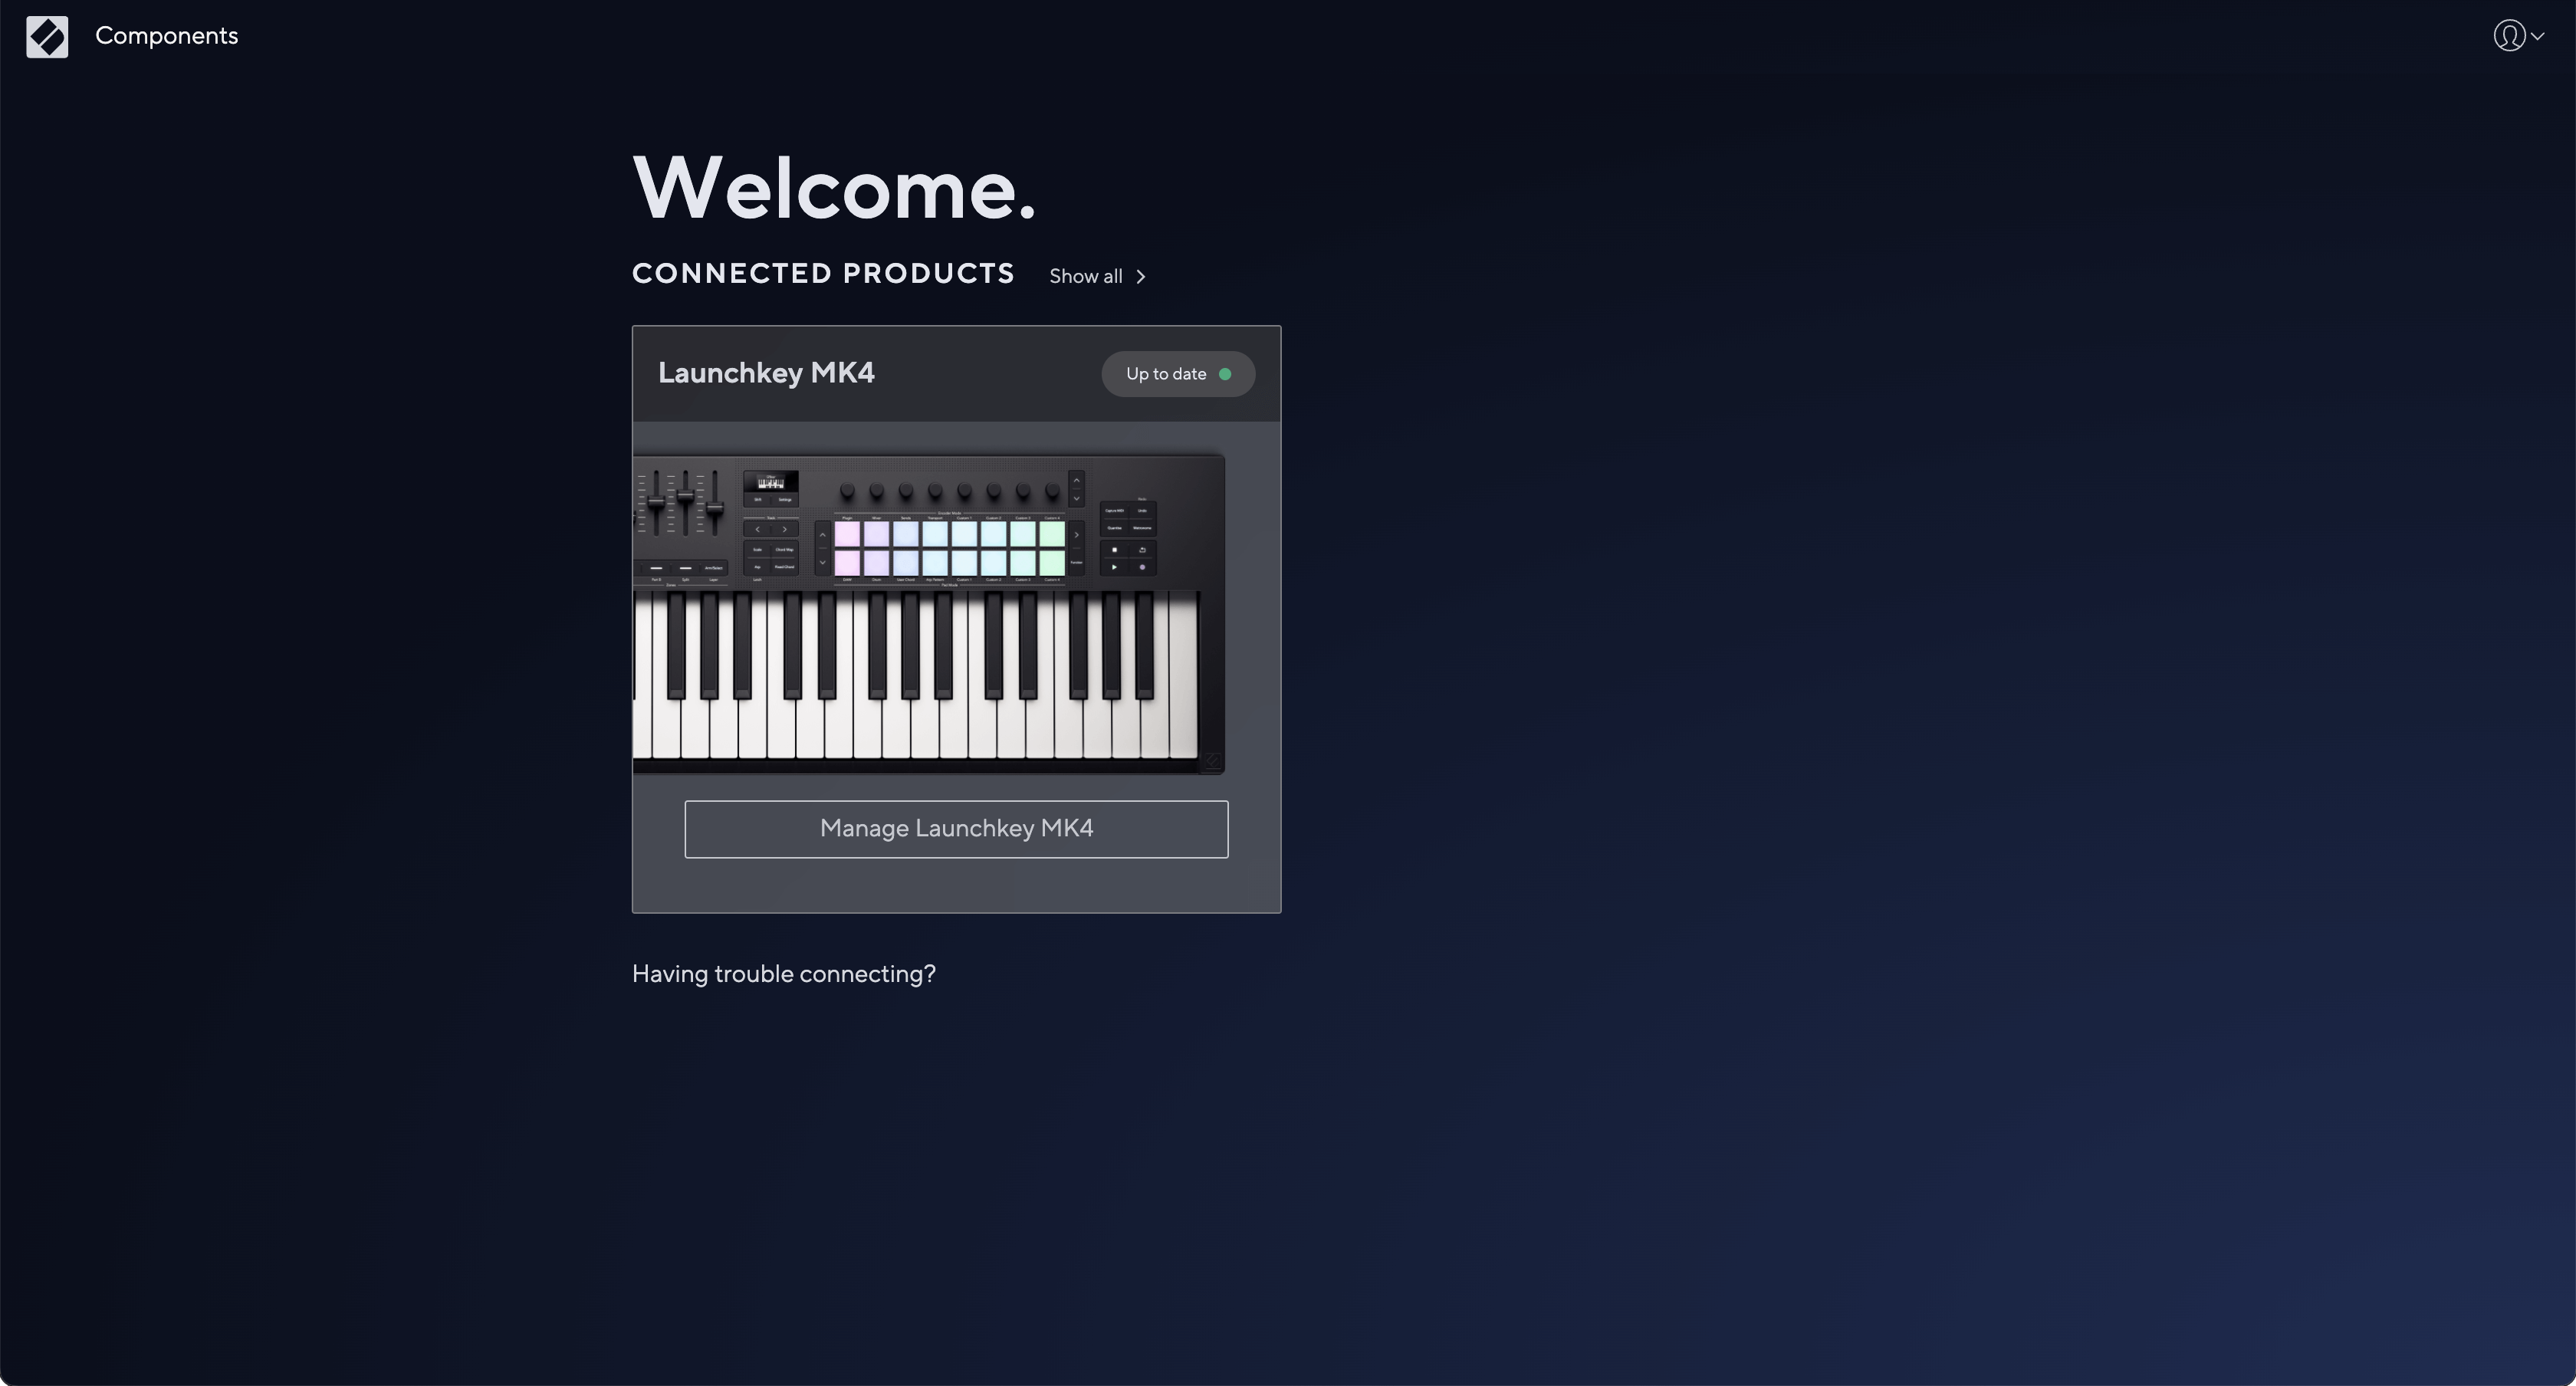Click the Track right arrow on the keyboard image
Image resolution: width=2576 pixels, height=1386 pixels.
[x=784, y=529]
